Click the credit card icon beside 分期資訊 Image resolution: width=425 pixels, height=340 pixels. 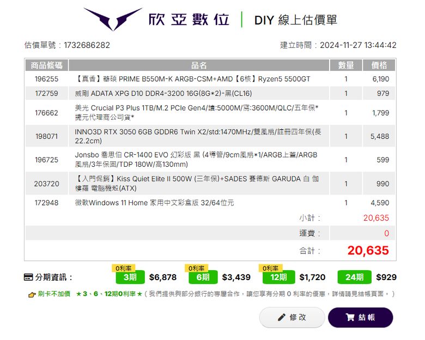(28, 277)
